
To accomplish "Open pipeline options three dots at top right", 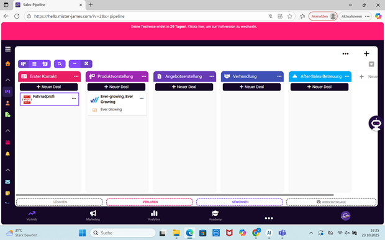I will [345, 54].
